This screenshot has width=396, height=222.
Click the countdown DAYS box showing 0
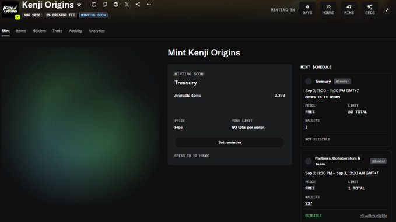pyautogui.click(x=307, y=9)
